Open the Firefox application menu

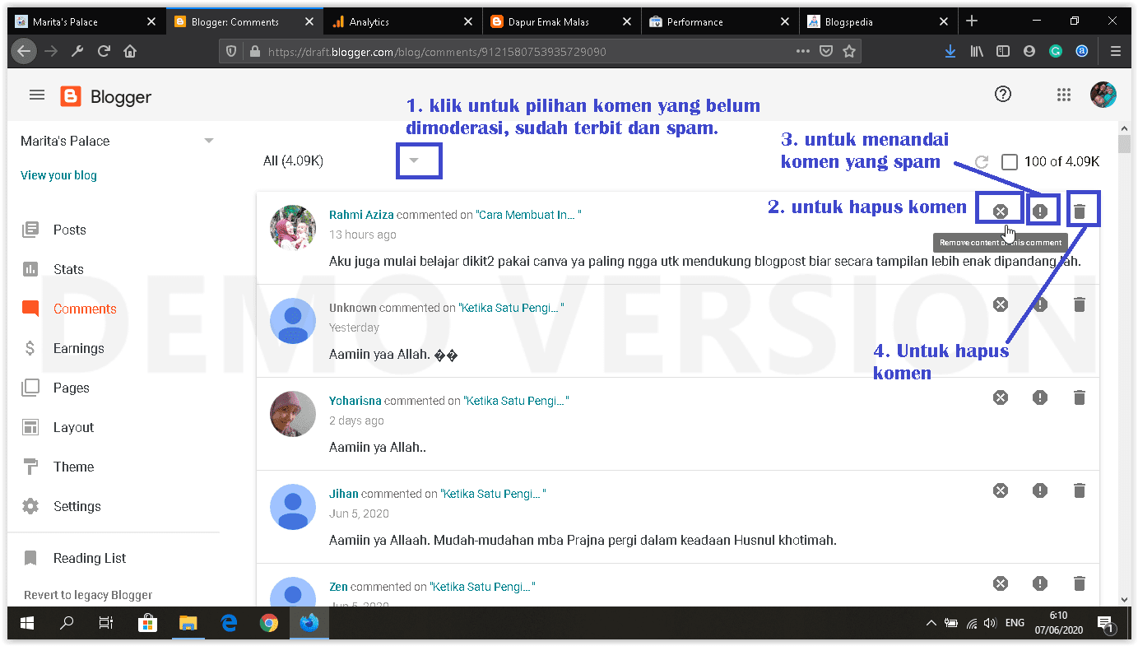pyautogui.click(x=1116, y=51)
